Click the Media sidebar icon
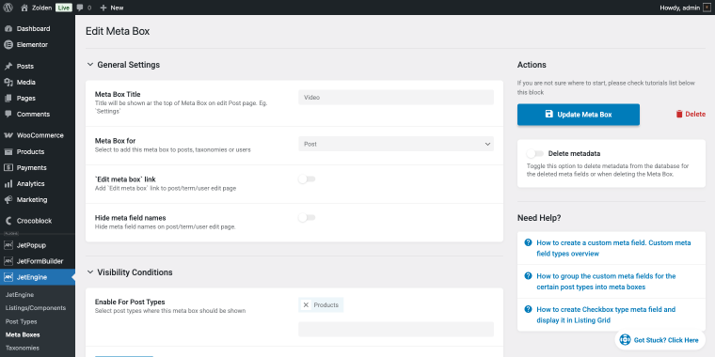 pyautogui.click(x=8, y=82)
